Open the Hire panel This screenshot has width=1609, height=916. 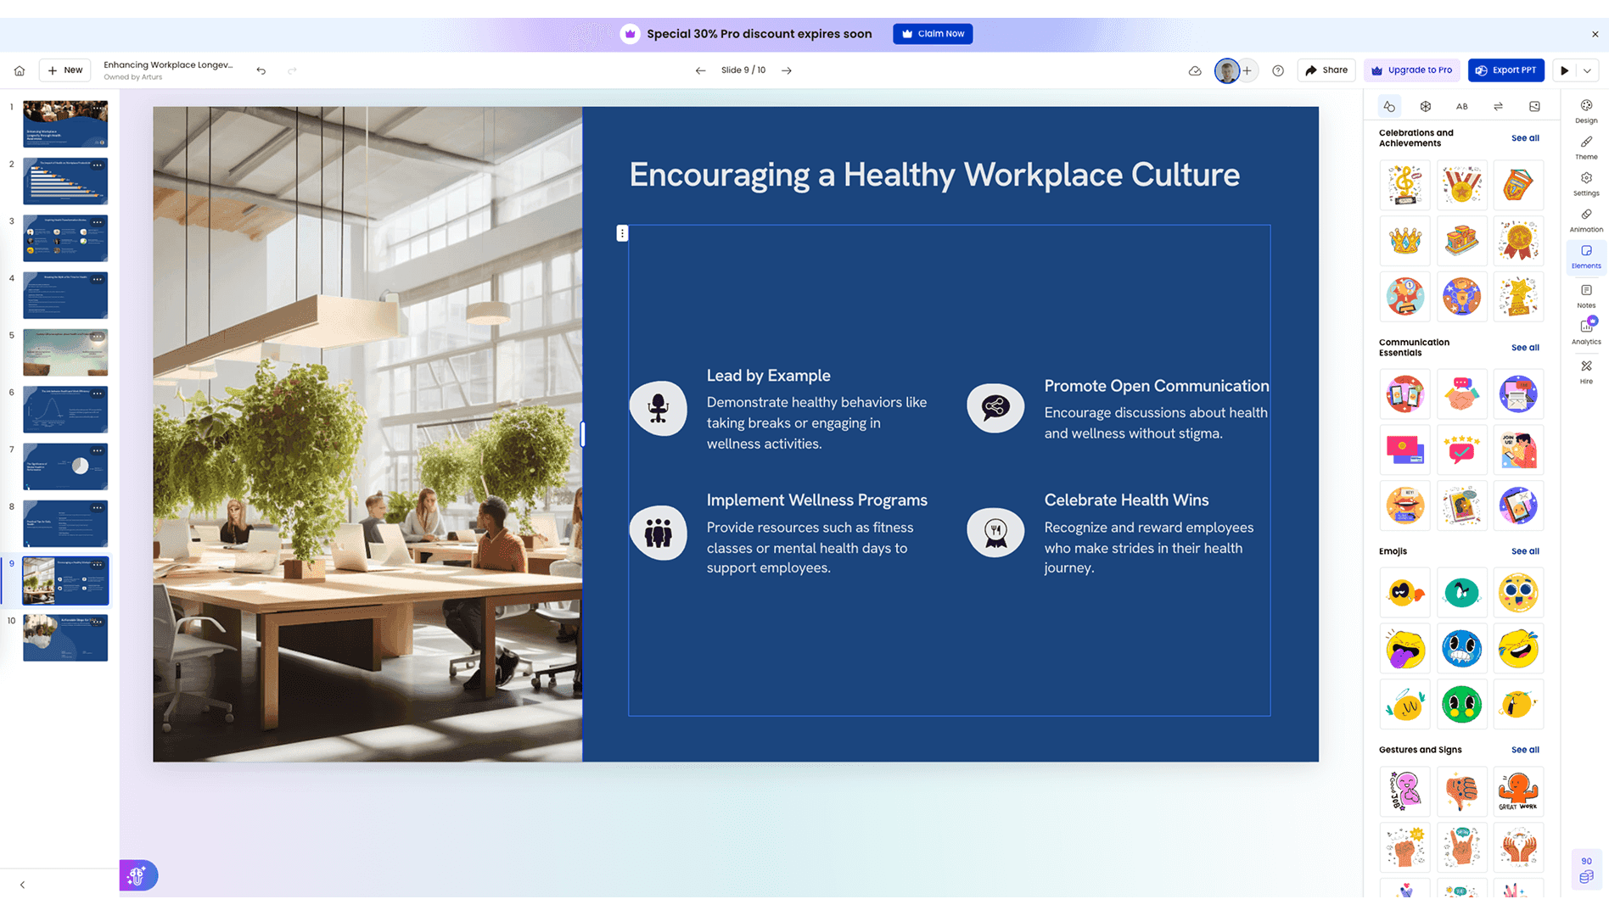point(1586,371)
